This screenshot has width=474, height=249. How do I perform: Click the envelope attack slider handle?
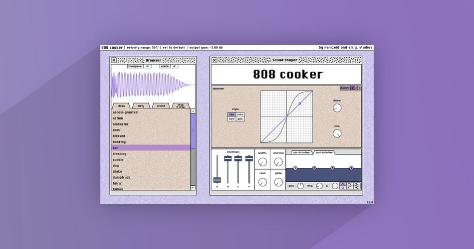217,180
